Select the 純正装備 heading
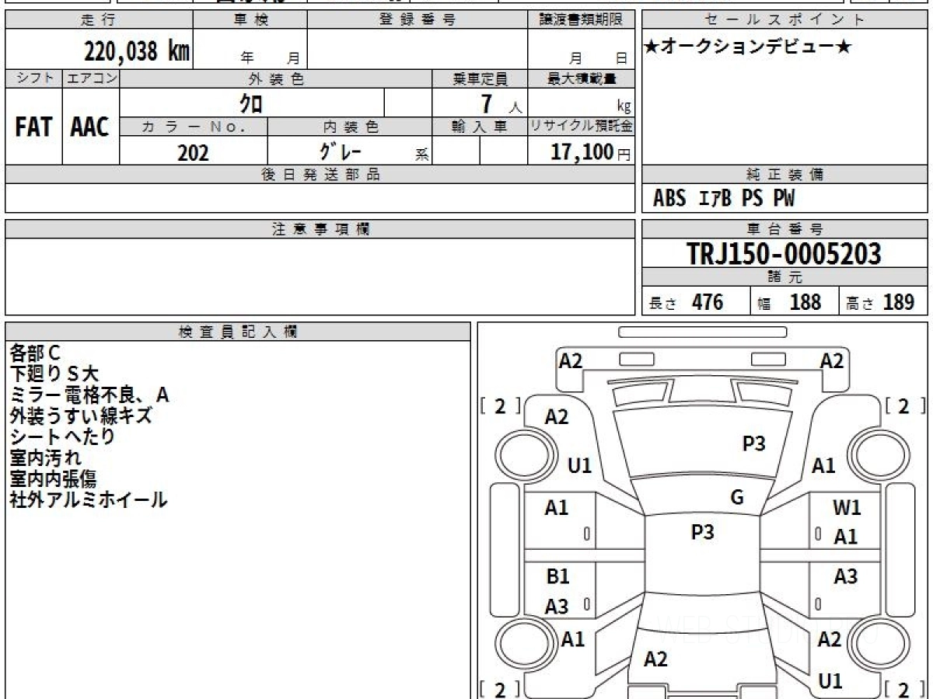The width and height of the screenshot is (933, 699). pyautogui.click(x=785, y=175)
